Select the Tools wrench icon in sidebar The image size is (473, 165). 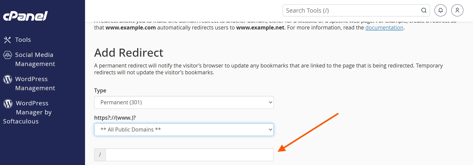[x=7, y=40]
